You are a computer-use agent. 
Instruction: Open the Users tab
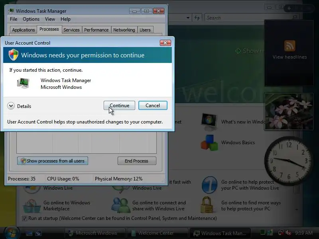click(x=145, y=30)
